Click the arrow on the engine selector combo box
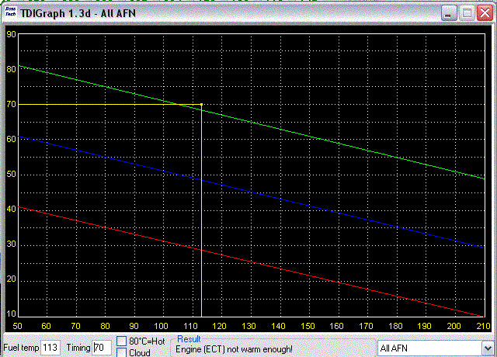Screen dimensions: 497x357 [487, 348]
